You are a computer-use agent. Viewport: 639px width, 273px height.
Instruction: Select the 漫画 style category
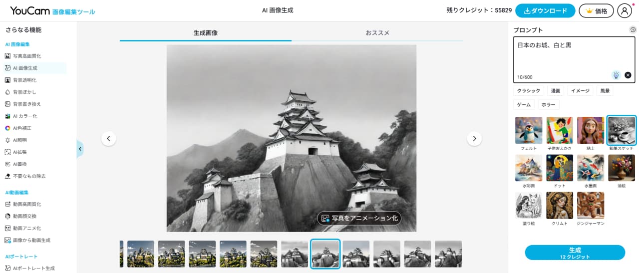tap(556, 91)
